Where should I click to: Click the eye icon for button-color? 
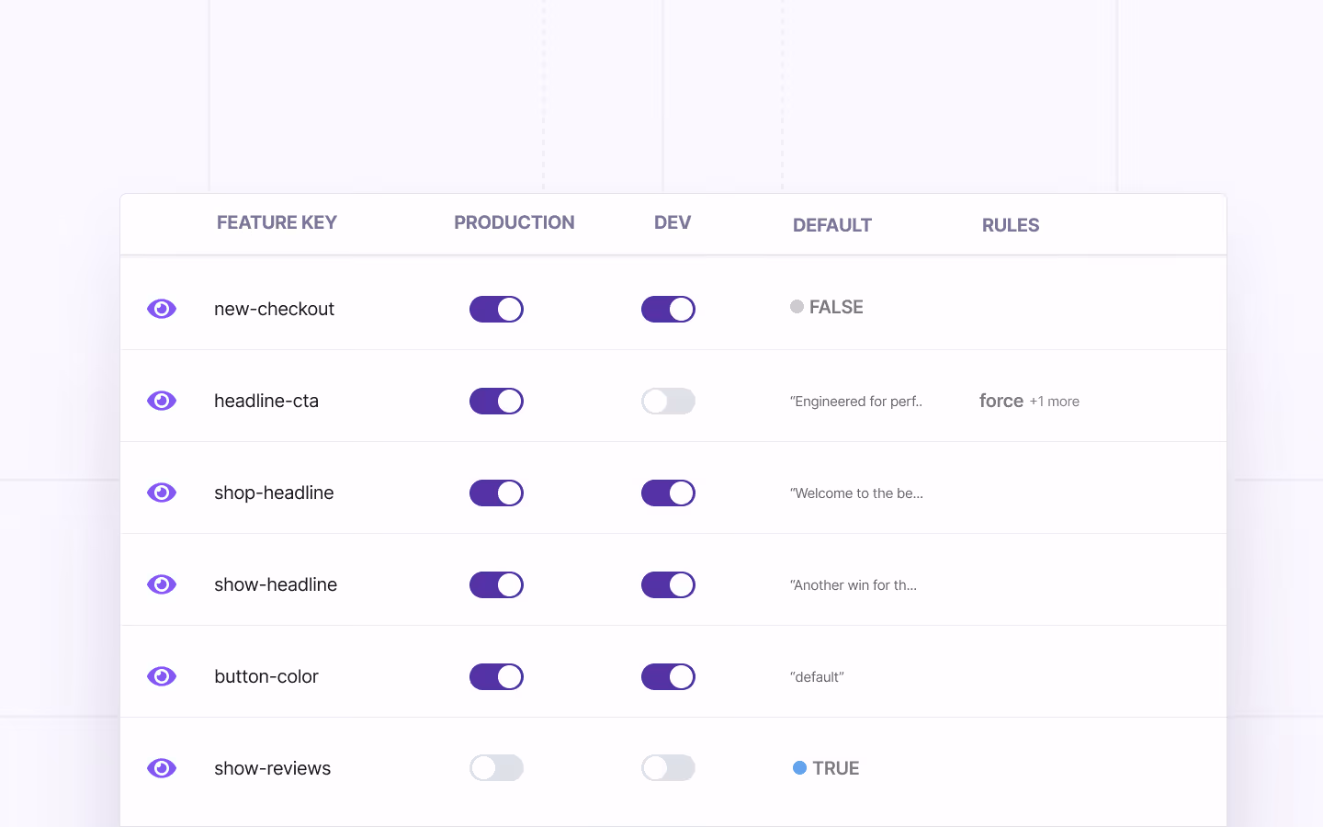pos(162,676)
